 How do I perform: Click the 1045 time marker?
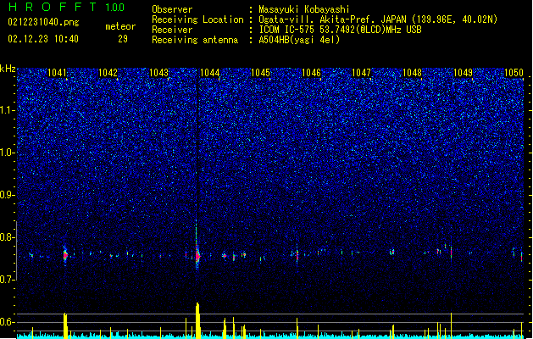click(x=260, y=73)
